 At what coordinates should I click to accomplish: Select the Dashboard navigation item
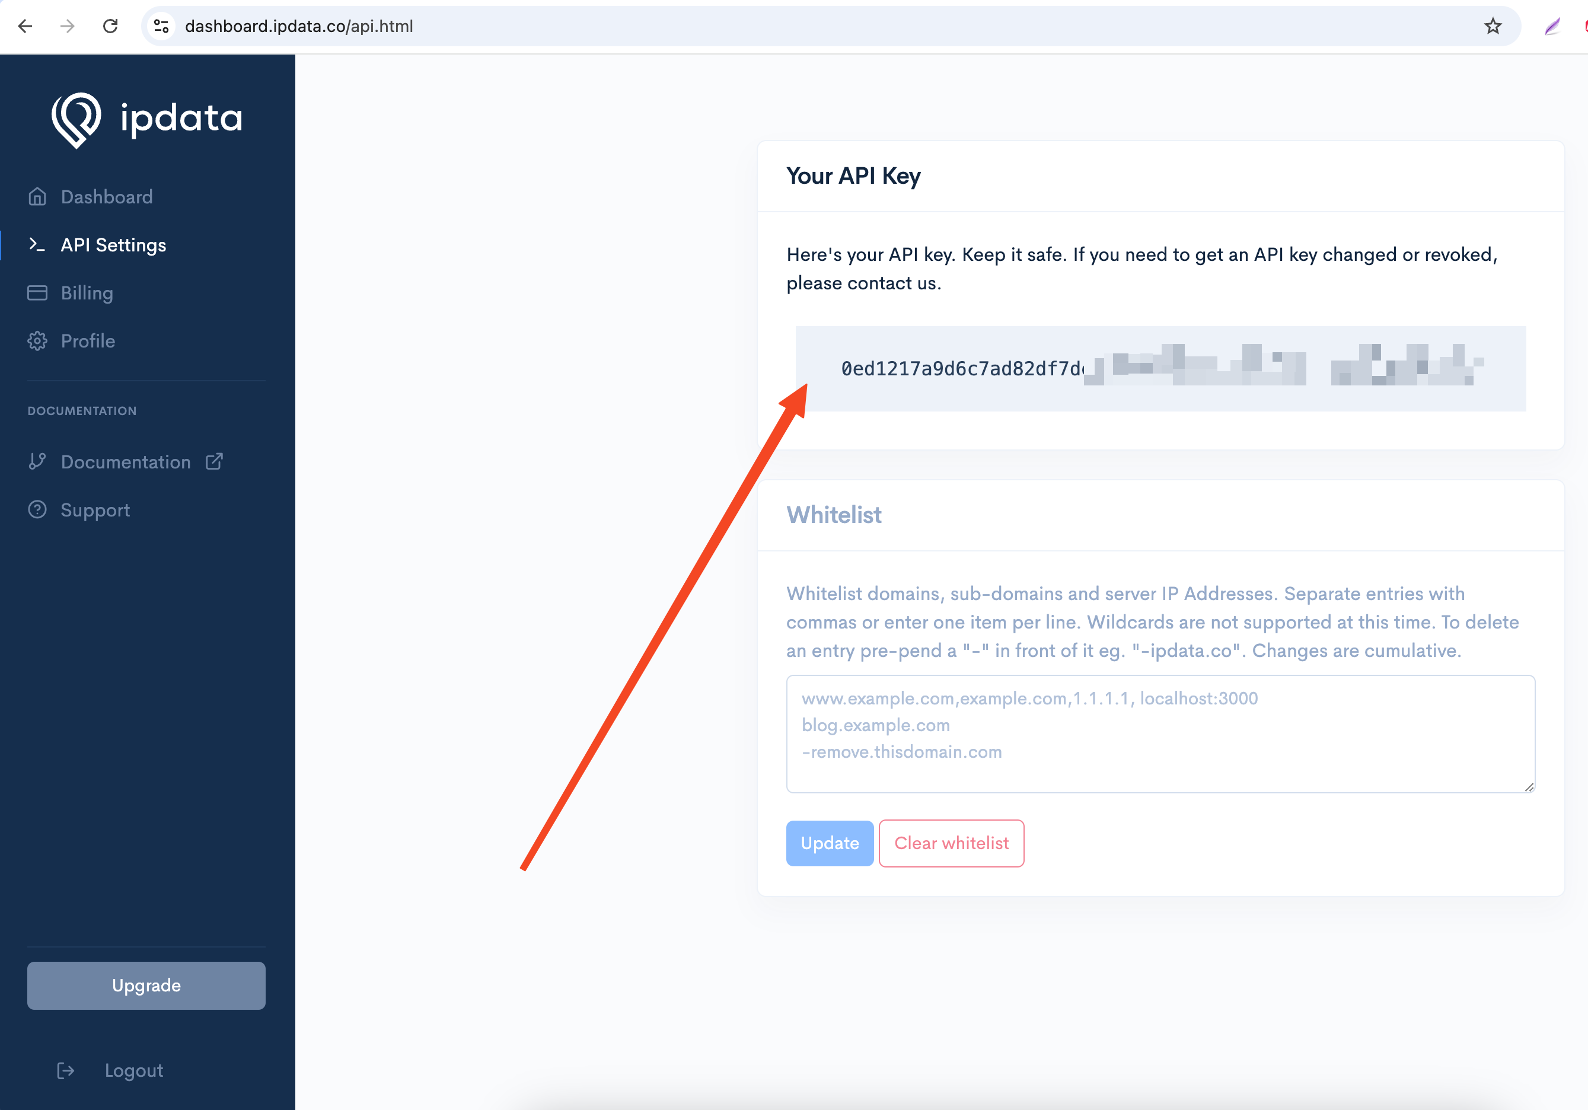[x=107, y=196]
